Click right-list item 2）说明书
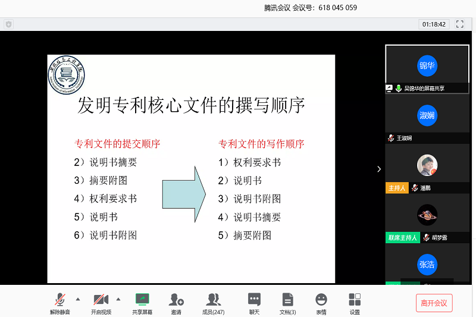 [x=240, y=181]
